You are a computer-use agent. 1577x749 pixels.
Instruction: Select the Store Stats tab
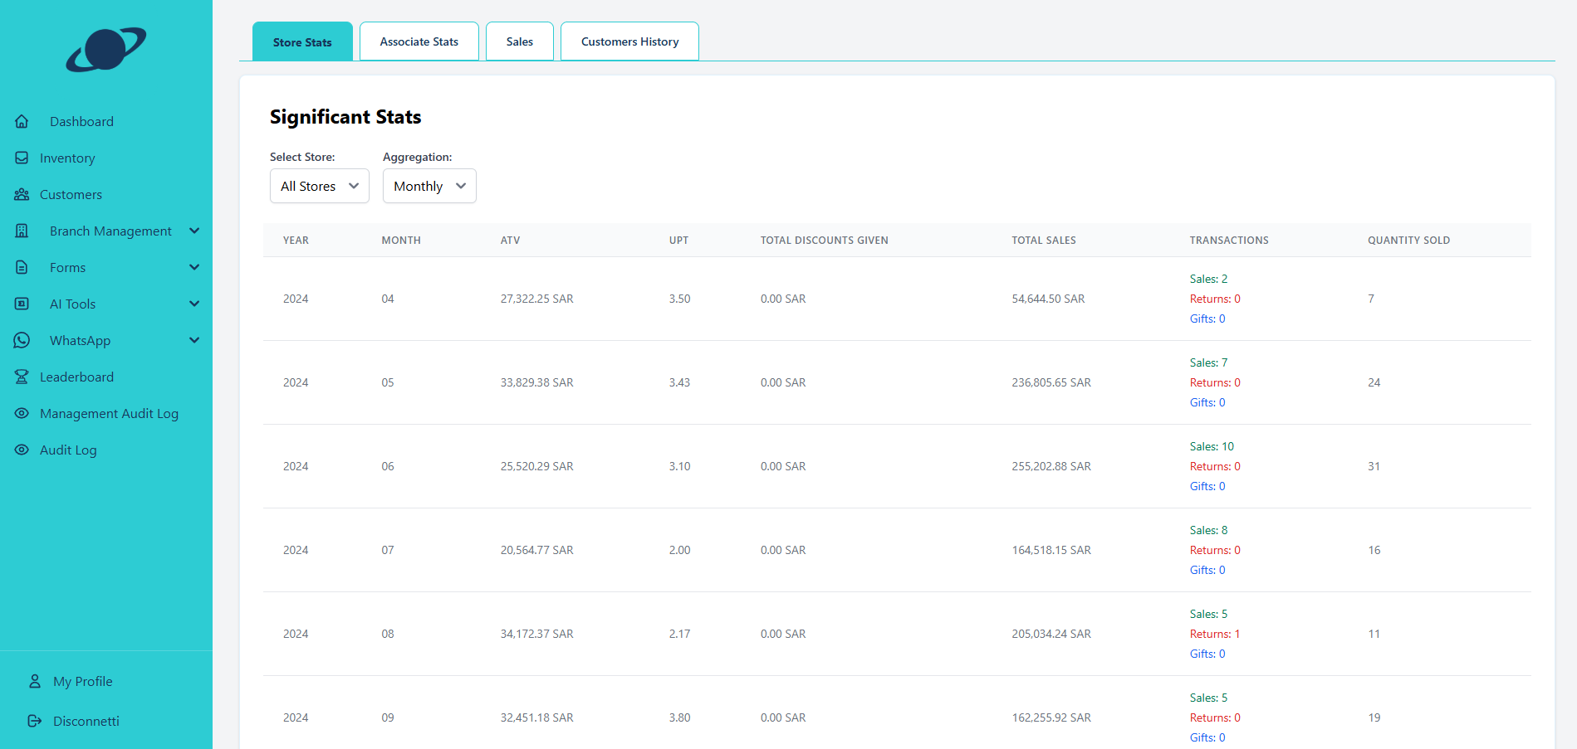(x=302, y=41)
